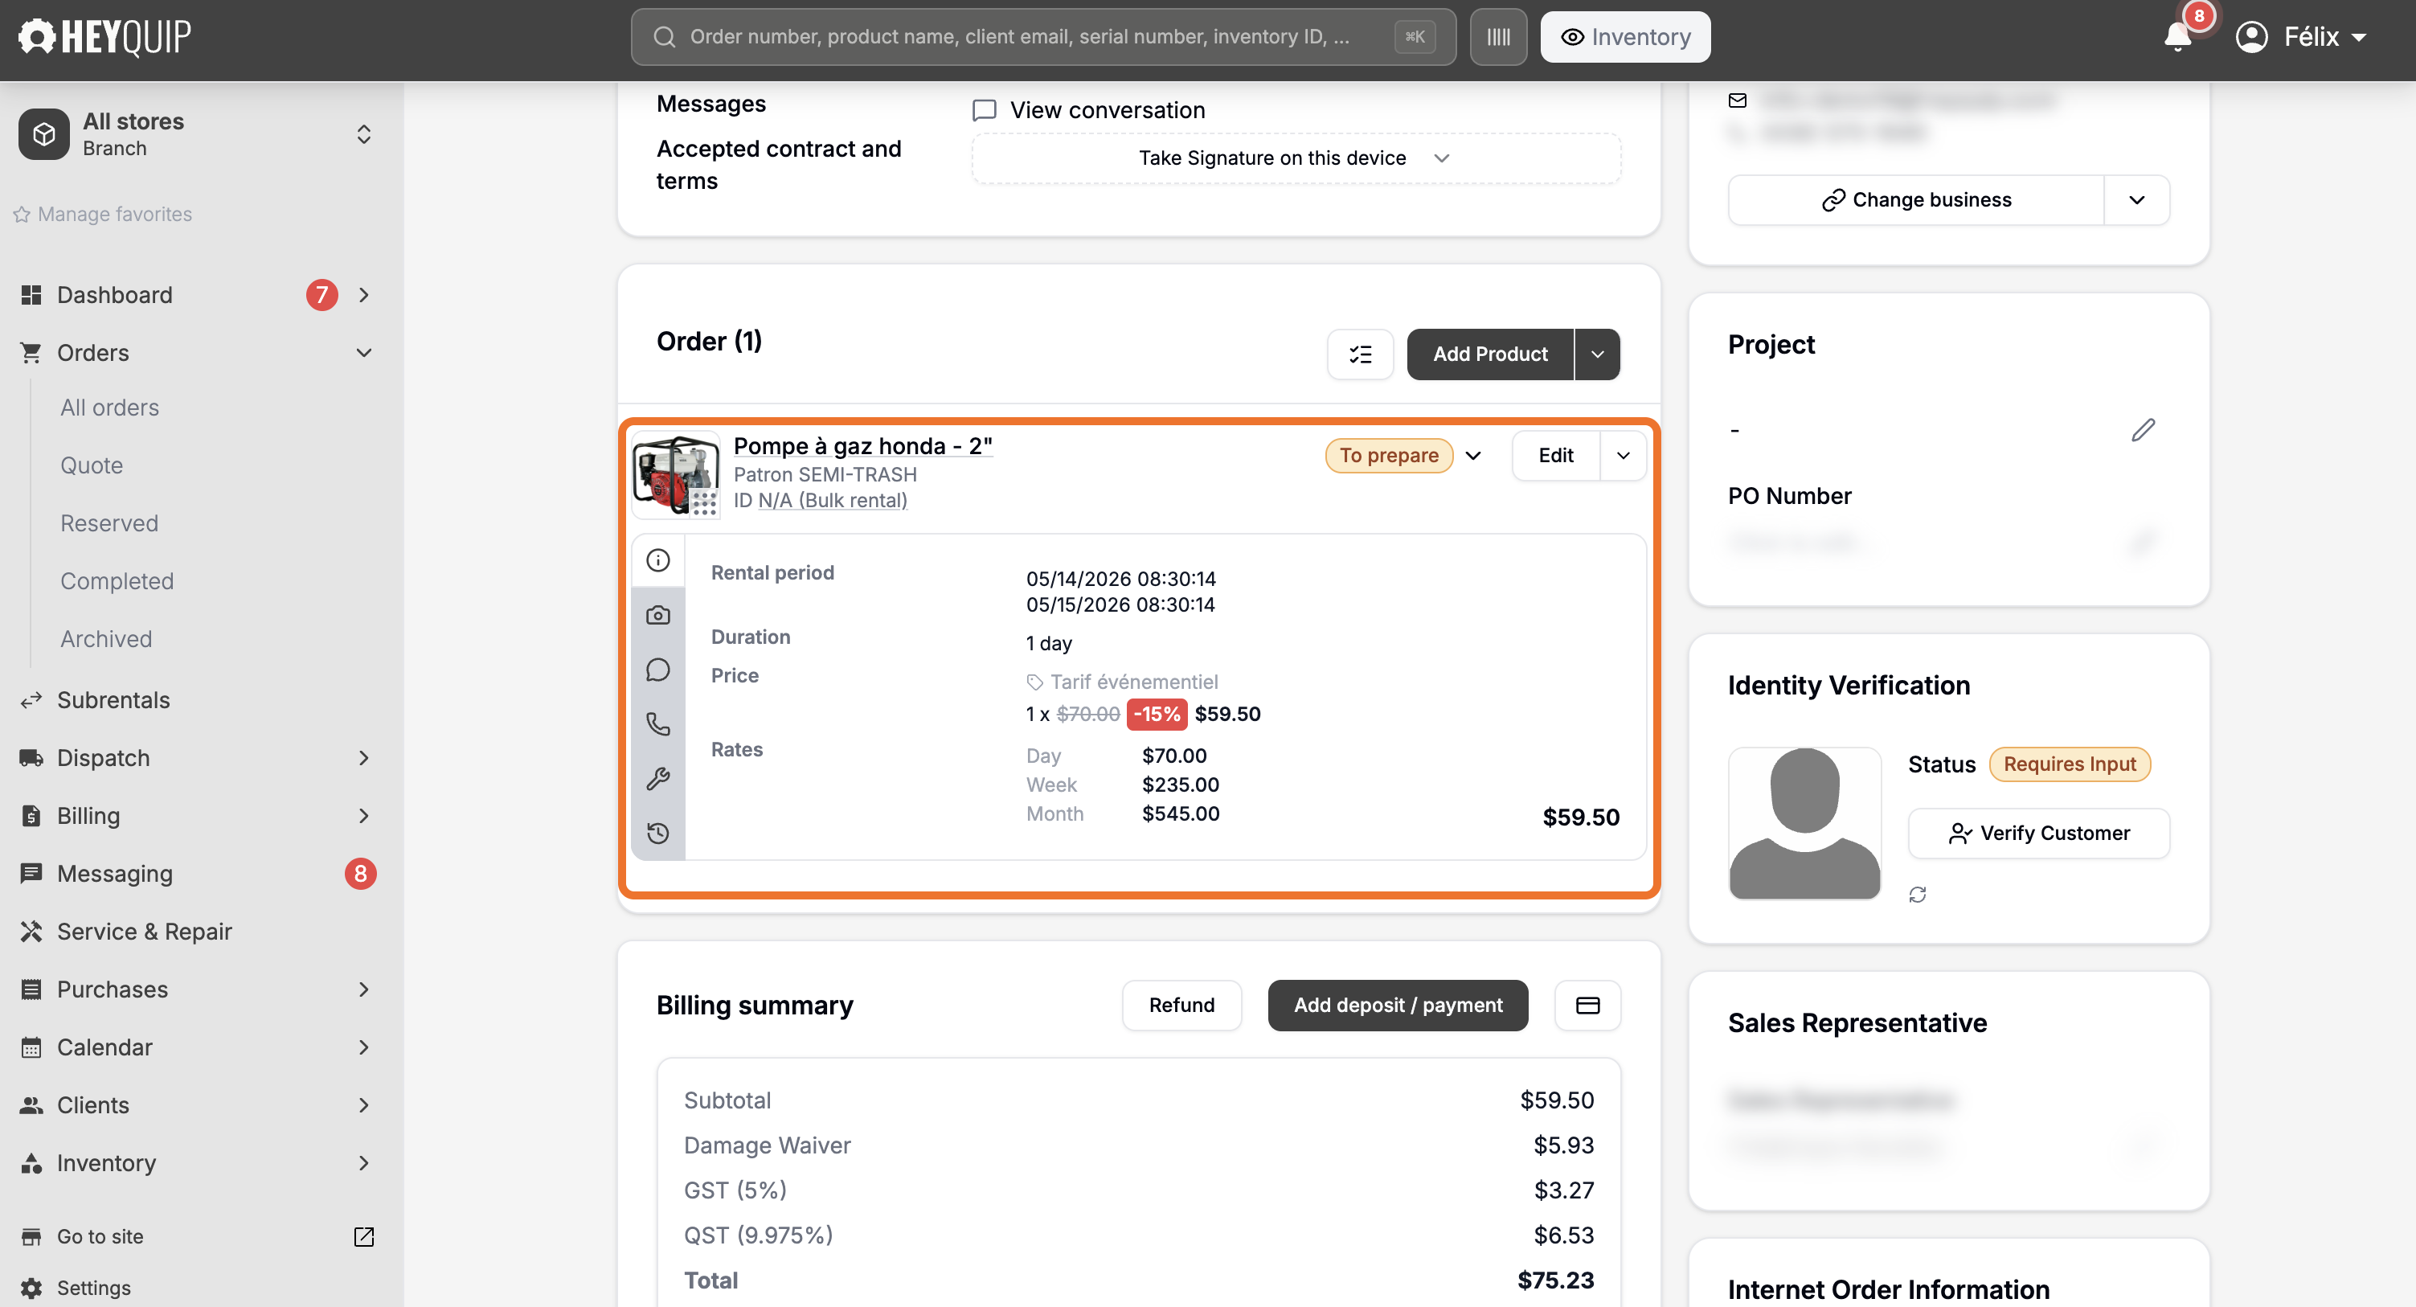2416x1307 pixels.
Task: Expand the Billing sidebar chevron
Action: click(x=364, y=815)
